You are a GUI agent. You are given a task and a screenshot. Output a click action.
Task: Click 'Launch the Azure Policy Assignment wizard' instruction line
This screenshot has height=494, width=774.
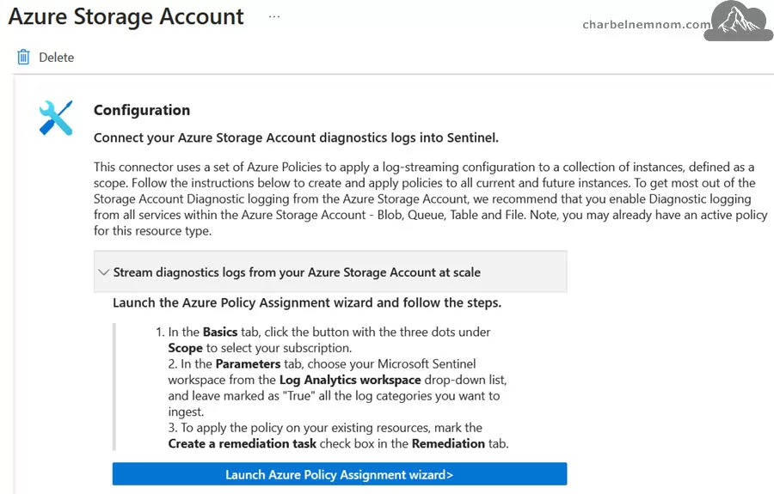tap(307, 302)
